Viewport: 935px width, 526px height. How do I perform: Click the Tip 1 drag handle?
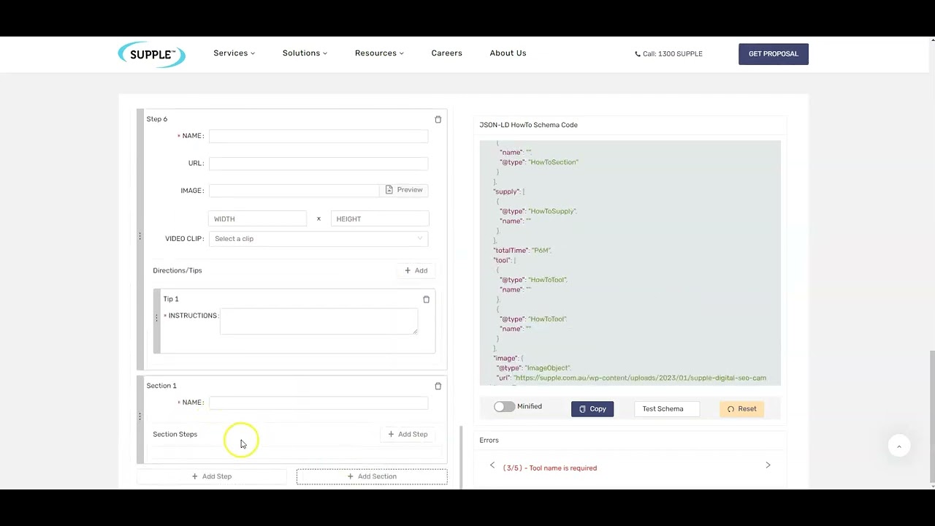pyautogui.click(x=156, y=318)
